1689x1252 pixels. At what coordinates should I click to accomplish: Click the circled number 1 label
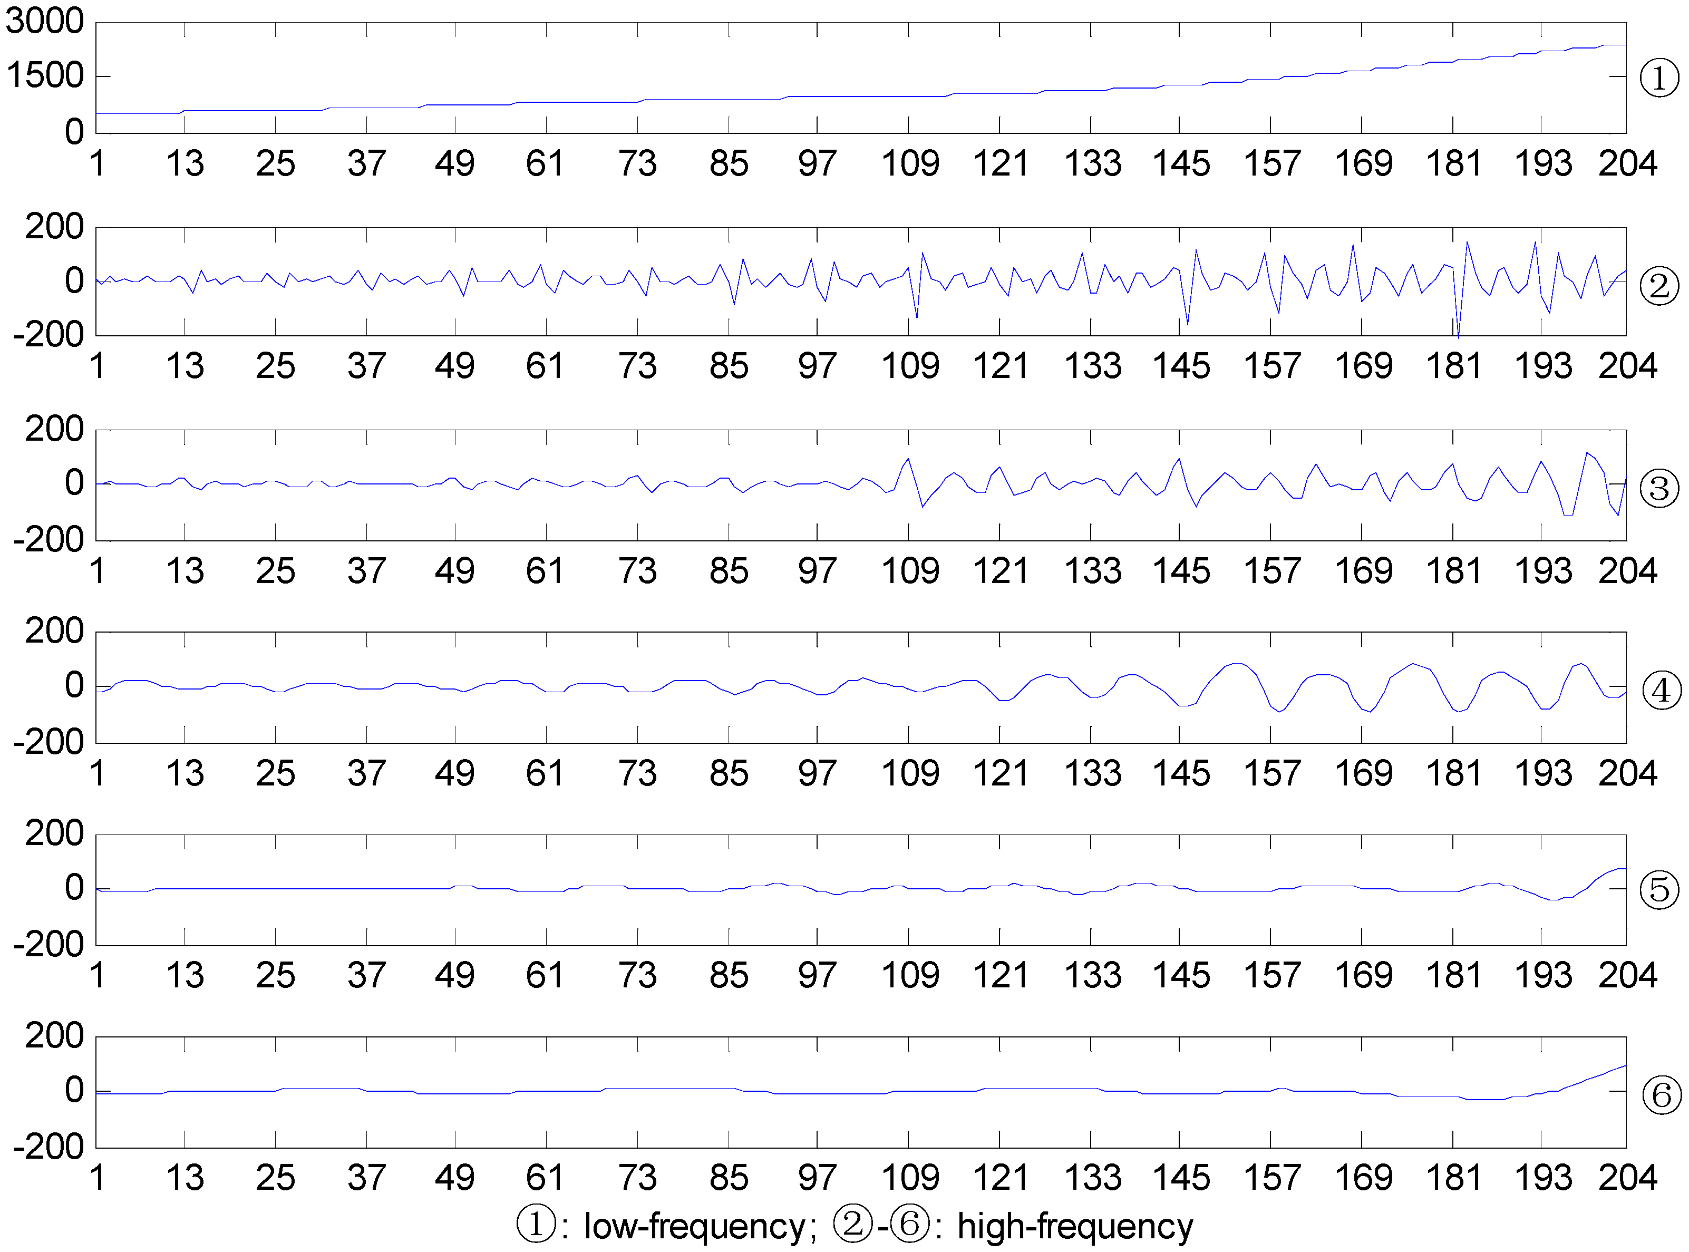[1659, 78]
